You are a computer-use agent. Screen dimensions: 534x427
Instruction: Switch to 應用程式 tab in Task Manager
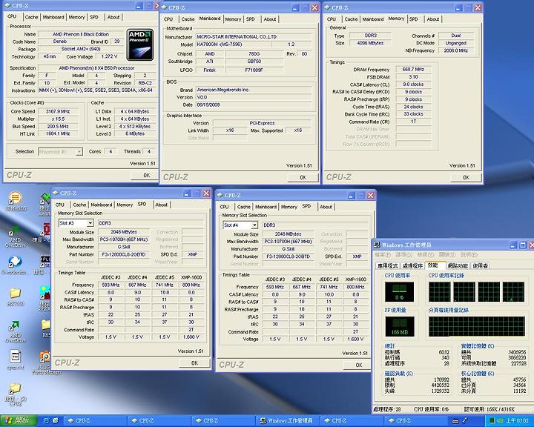point(388,265)
